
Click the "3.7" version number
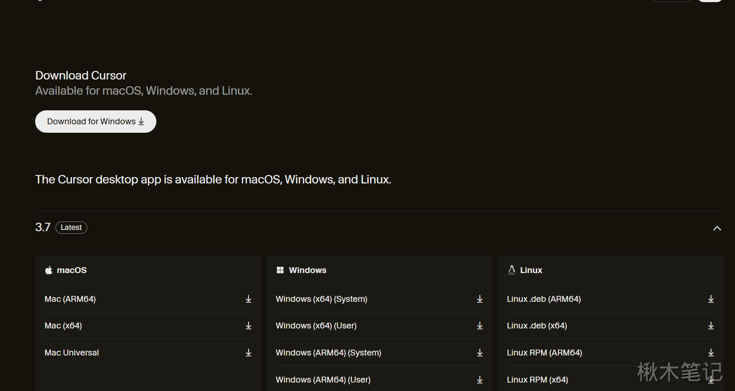(43, 227)
